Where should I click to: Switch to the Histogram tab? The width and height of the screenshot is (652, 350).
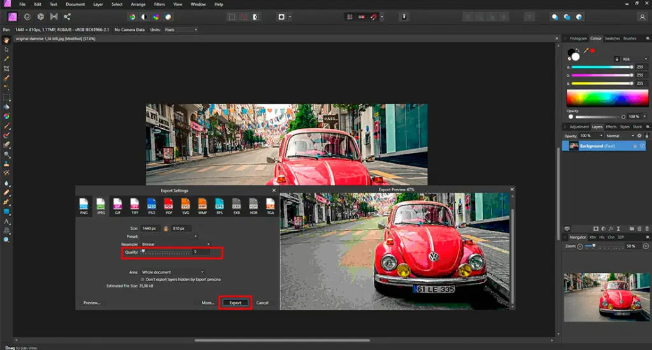[578, 38]
